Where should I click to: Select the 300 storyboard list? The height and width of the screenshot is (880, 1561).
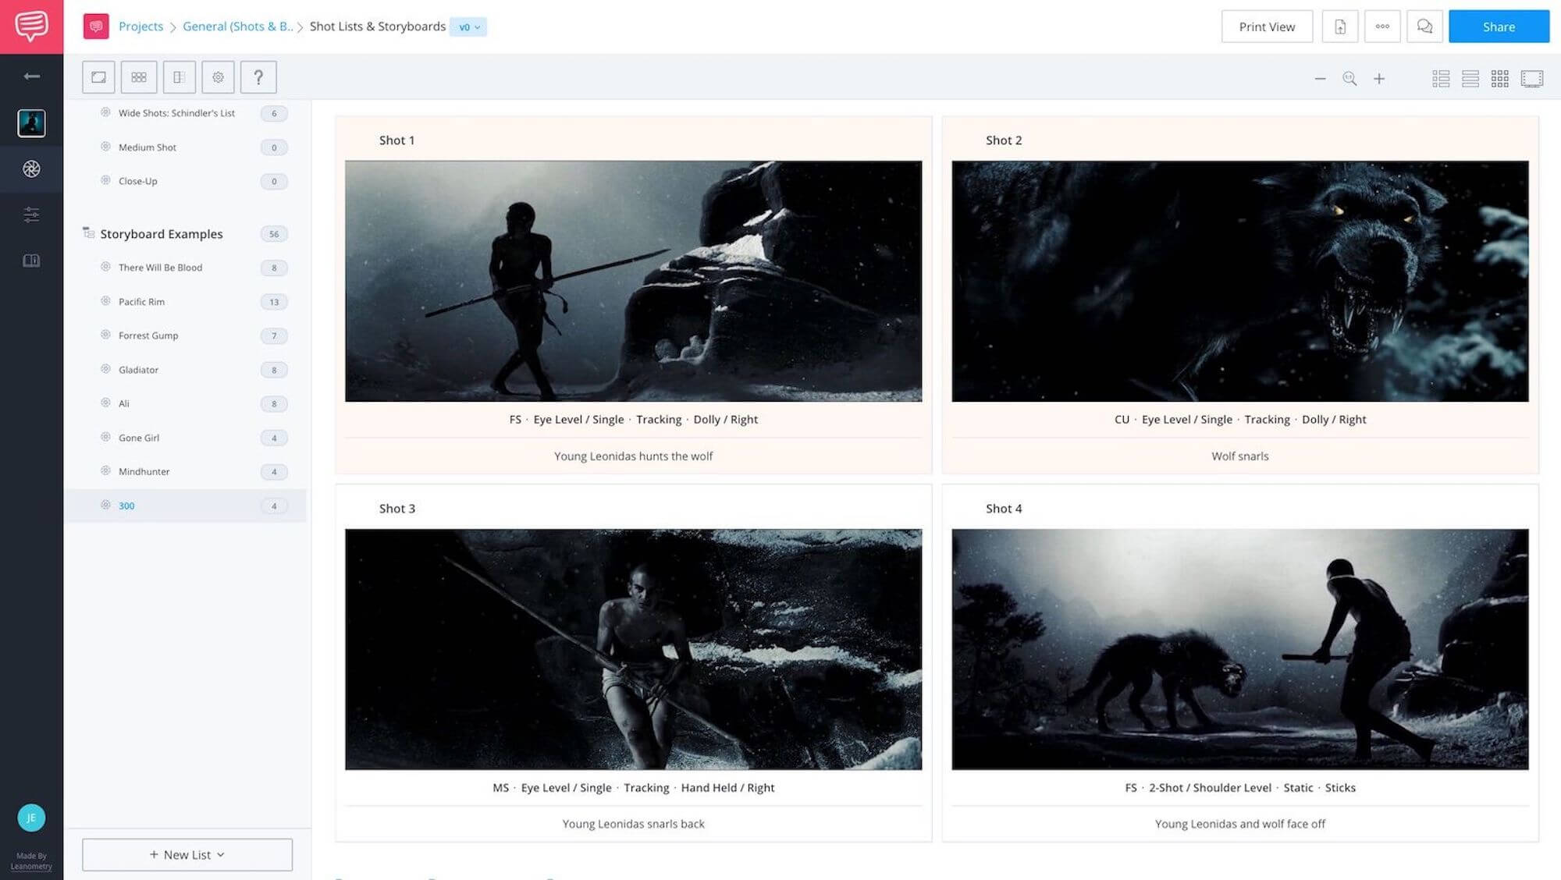pos(185,506)
